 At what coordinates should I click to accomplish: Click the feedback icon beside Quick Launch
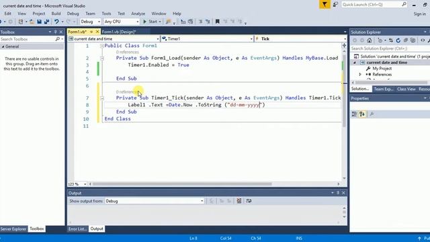[336, 5]
